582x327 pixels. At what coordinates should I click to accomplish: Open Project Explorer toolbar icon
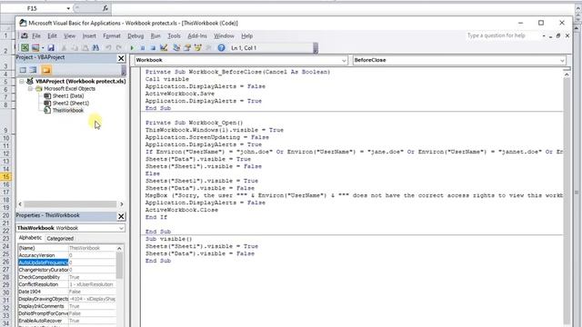click(176, 48)
